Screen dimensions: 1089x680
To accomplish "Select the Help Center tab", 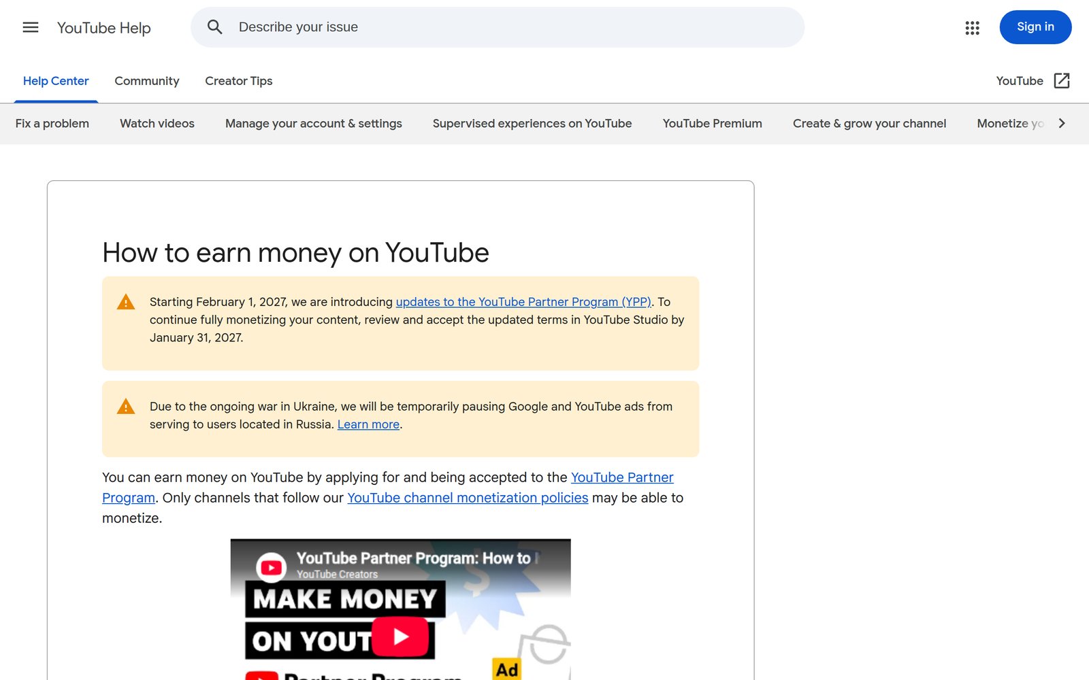I will pos(56,81).
